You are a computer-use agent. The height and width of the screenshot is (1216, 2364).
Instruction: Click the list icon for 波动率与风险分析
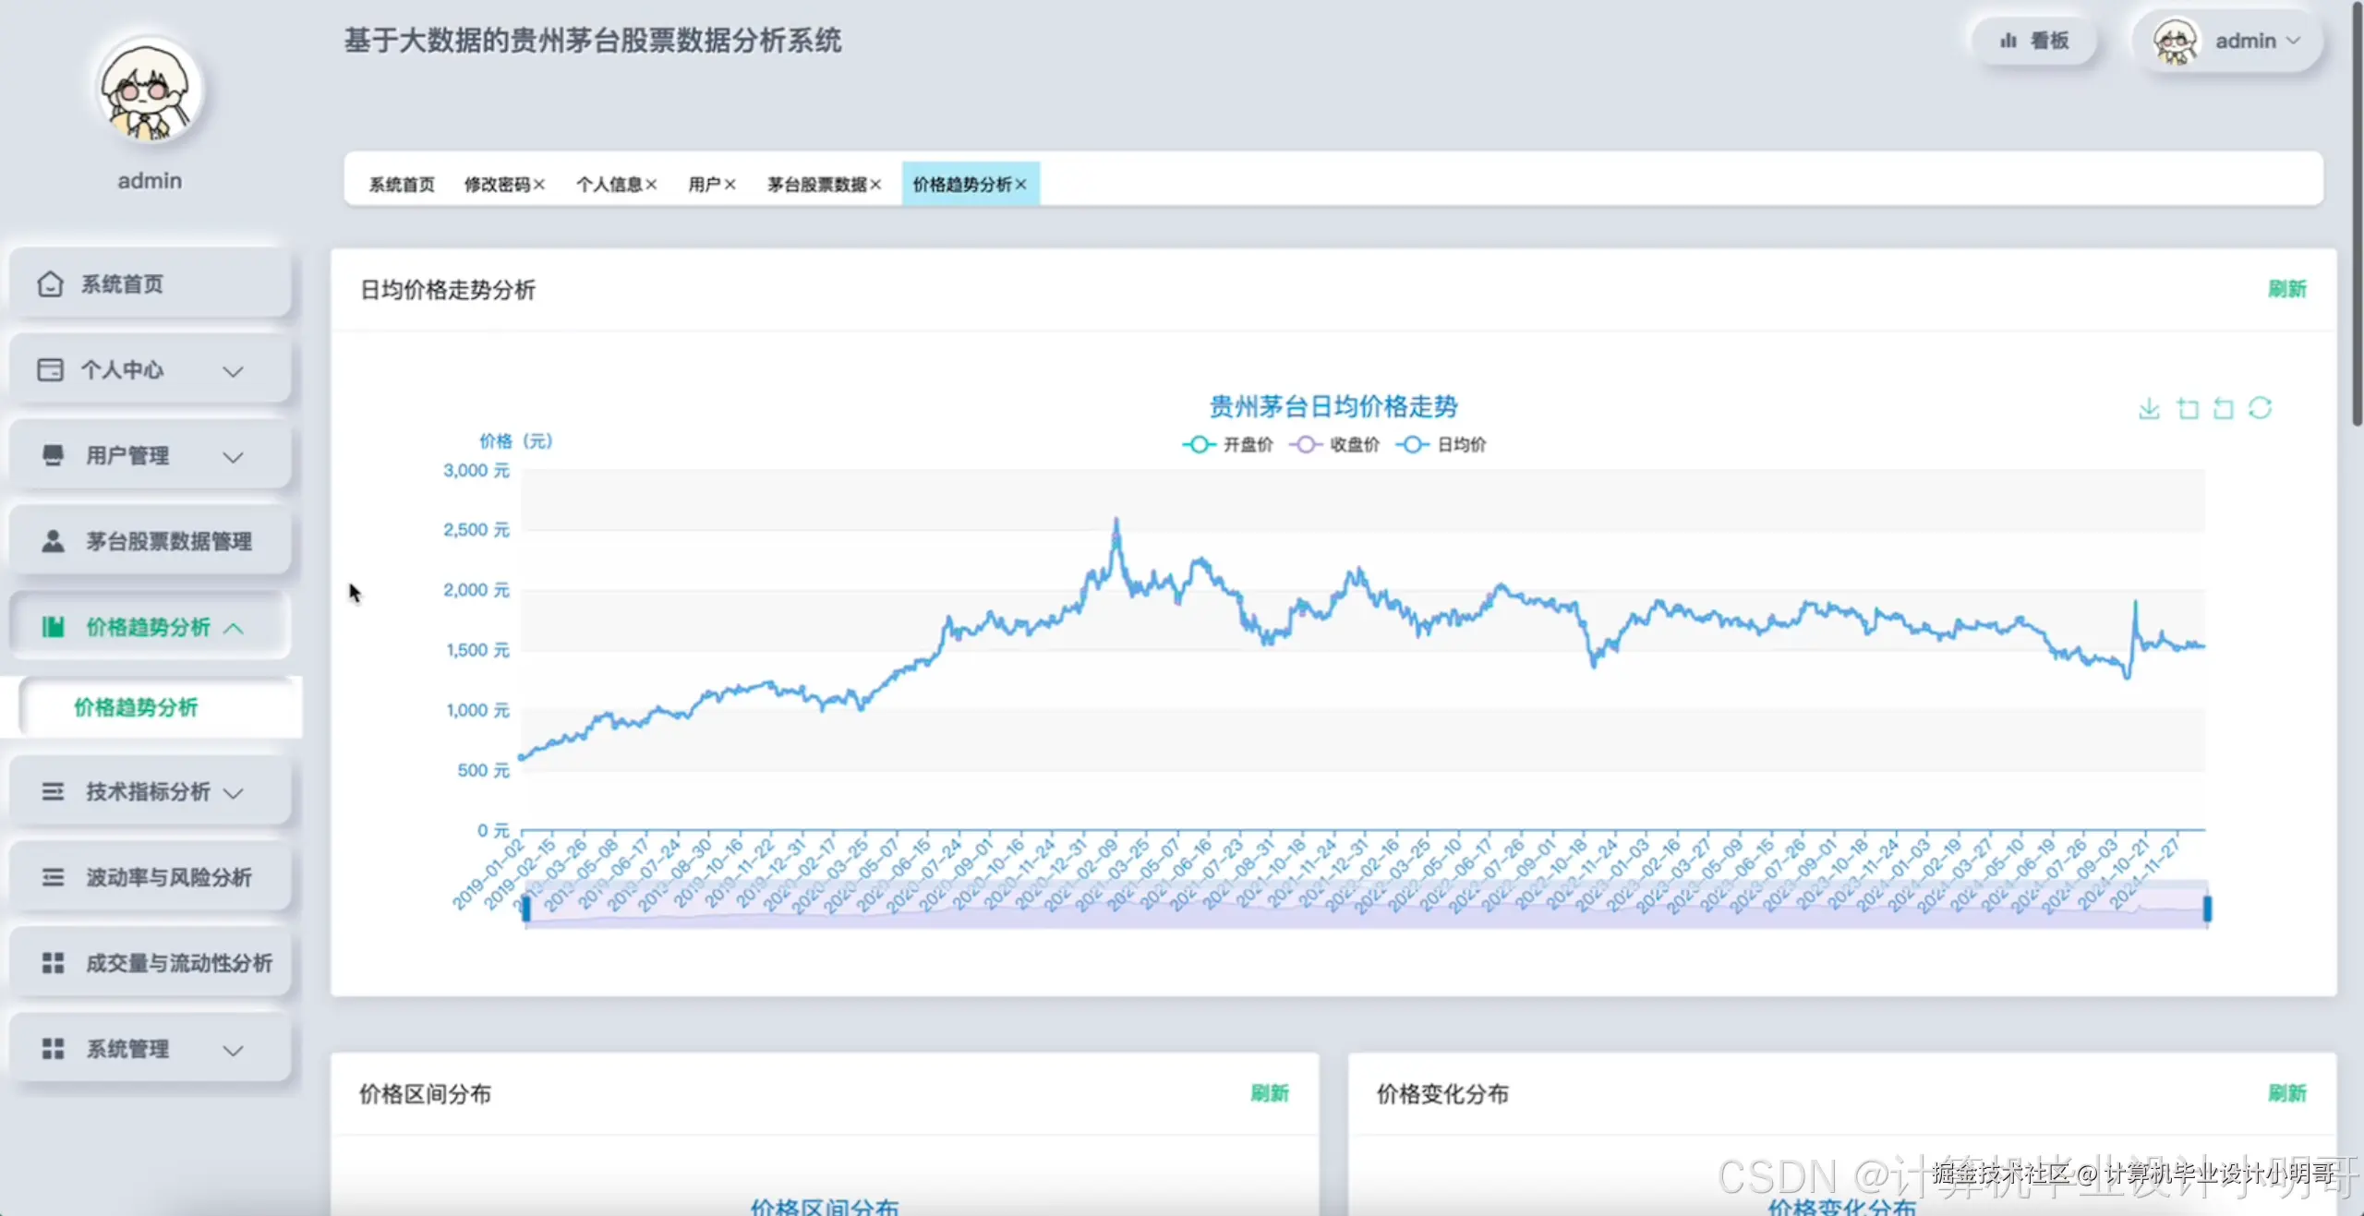point(53,877)
